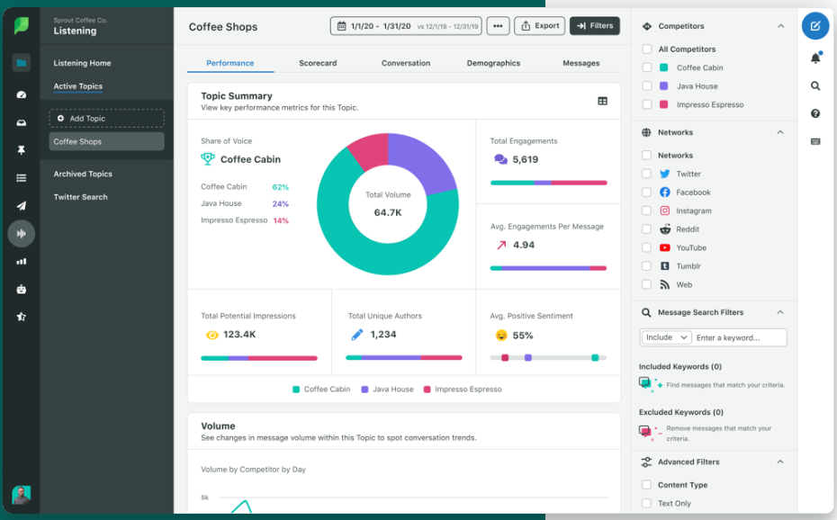Enable the YouTube network checkbox
The image size is (837, 520).
(646, 247)
